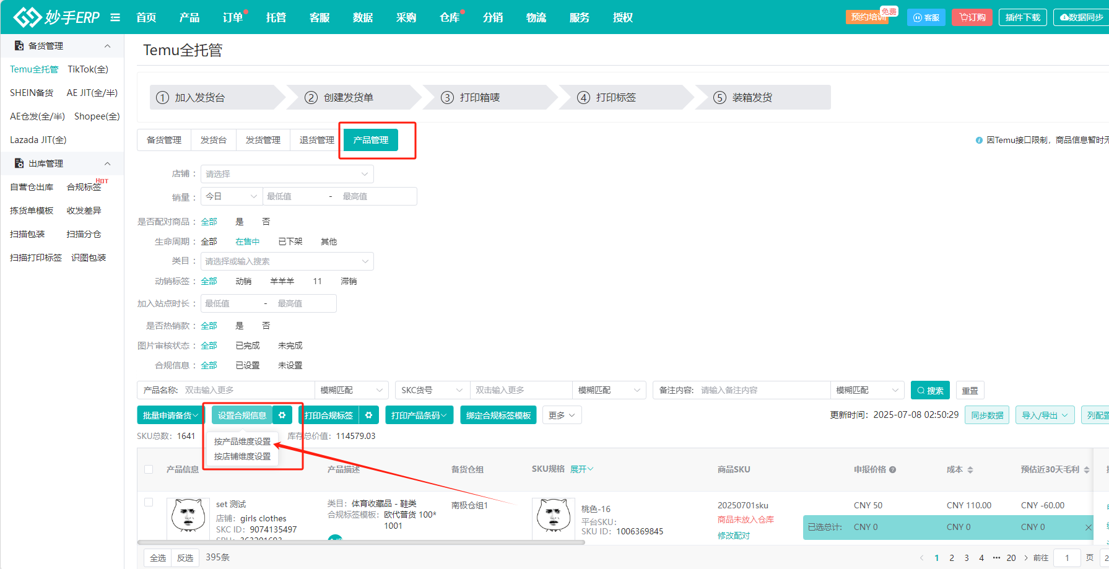Click the 出库管理 sidebar section icon
The image size is (1109, 569).
[x=19, y=163]
